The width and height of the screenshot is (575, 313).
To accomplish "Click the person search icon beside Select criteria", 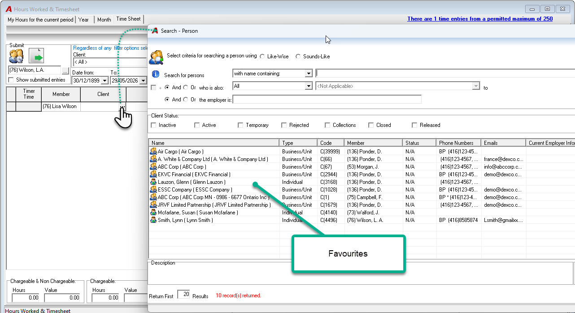I will point(157,57).
